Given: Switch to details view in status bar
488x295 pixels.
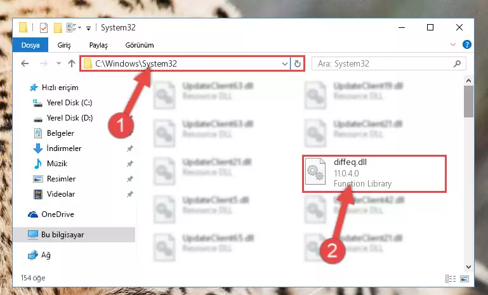Looking at the screenshot, I should (451, 279).
